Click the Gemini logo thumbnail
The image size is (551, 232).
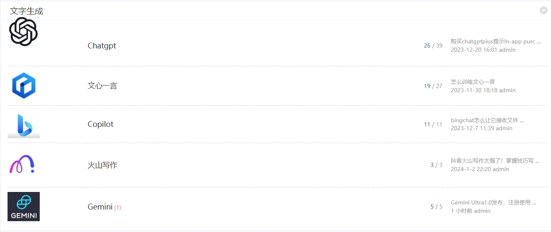[x=23, y=206]
